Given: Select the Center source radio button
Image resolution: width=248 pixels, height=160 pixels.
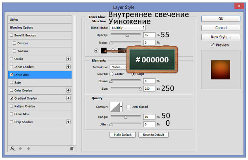Looking at the screenshot, I should pos(111,74).
